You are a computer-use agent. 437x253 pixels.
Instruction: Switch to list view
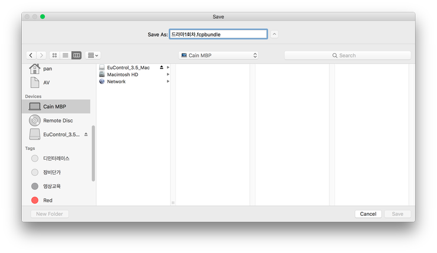(x=65, y=55)
